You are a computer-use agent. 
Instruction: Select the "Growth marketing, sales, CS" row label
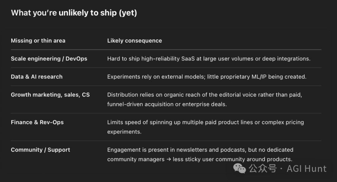point(50,95)
